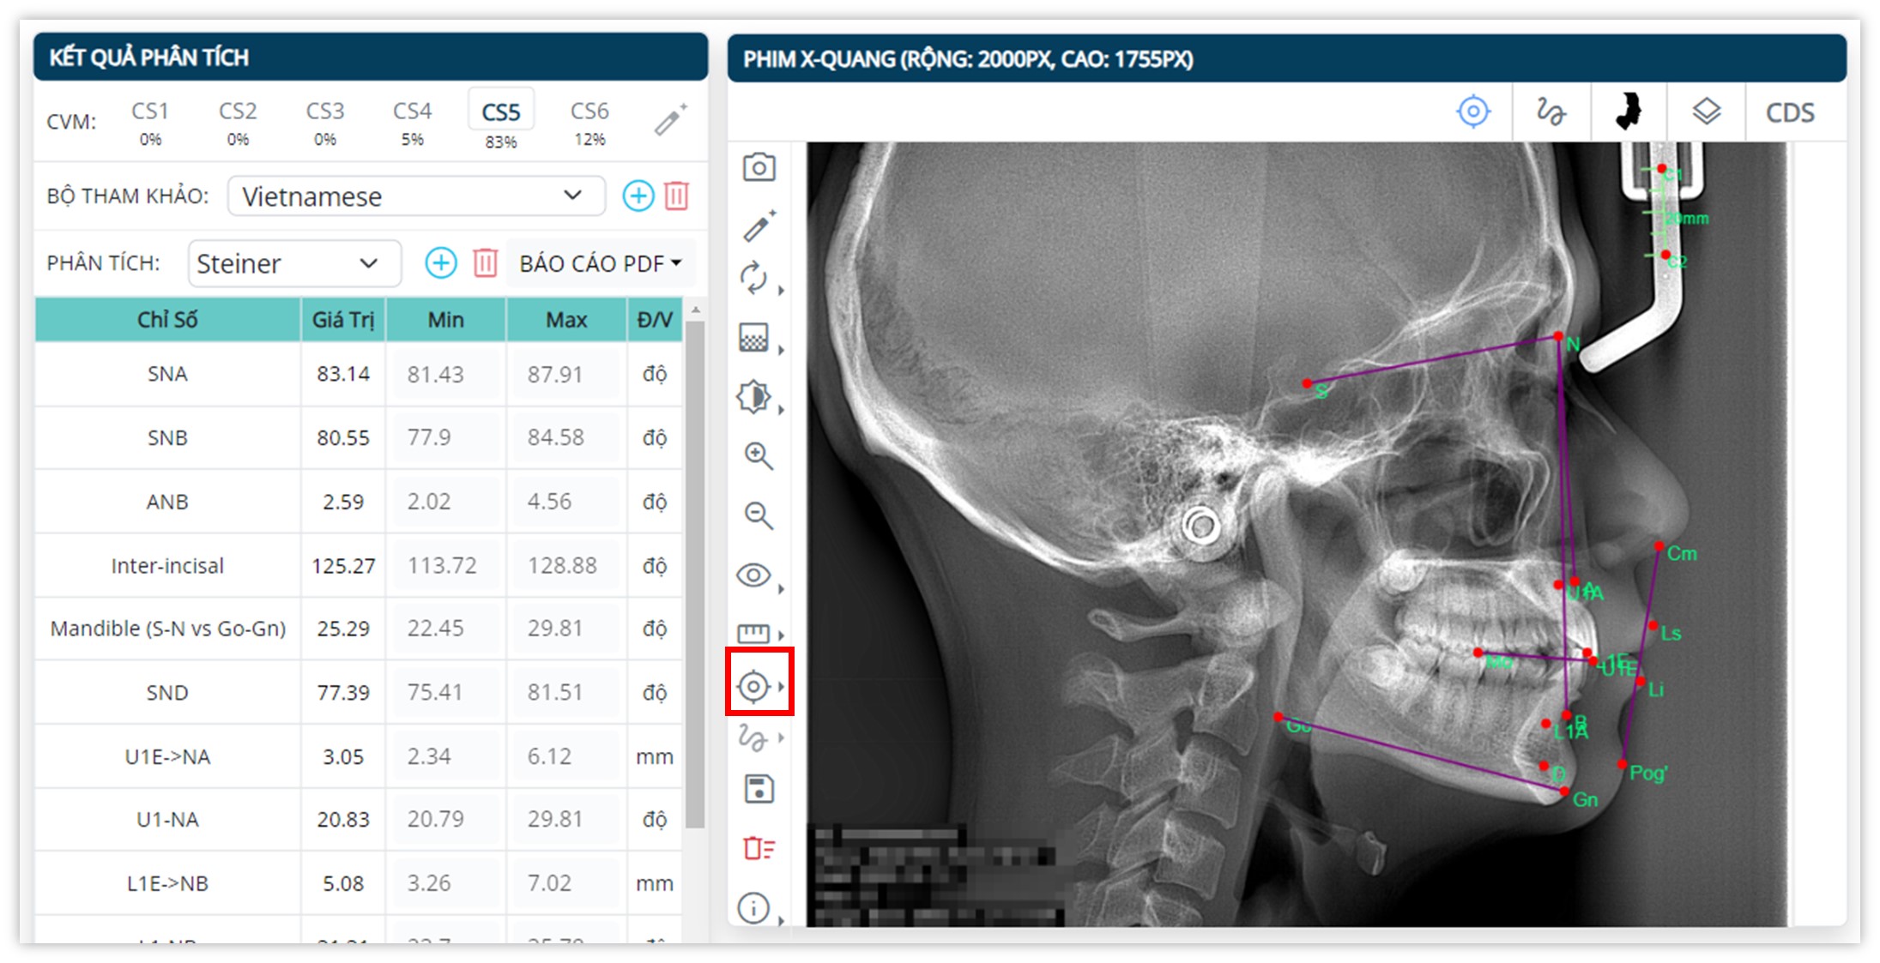The height and width of the screenshot is (963, 1880).
Task: Toggle tracing curve icon in top toolbar
Action: pos(1551,112)
